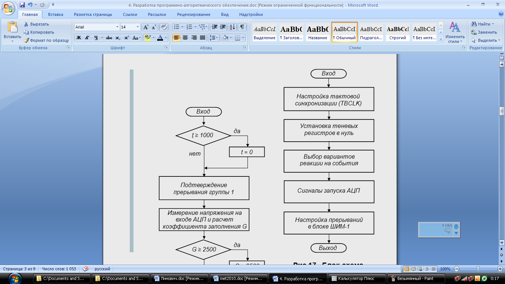Switch to the Print Layout view button
This screenshot has height=284, width=505.
pyautogui.click(x=407, y=269)
